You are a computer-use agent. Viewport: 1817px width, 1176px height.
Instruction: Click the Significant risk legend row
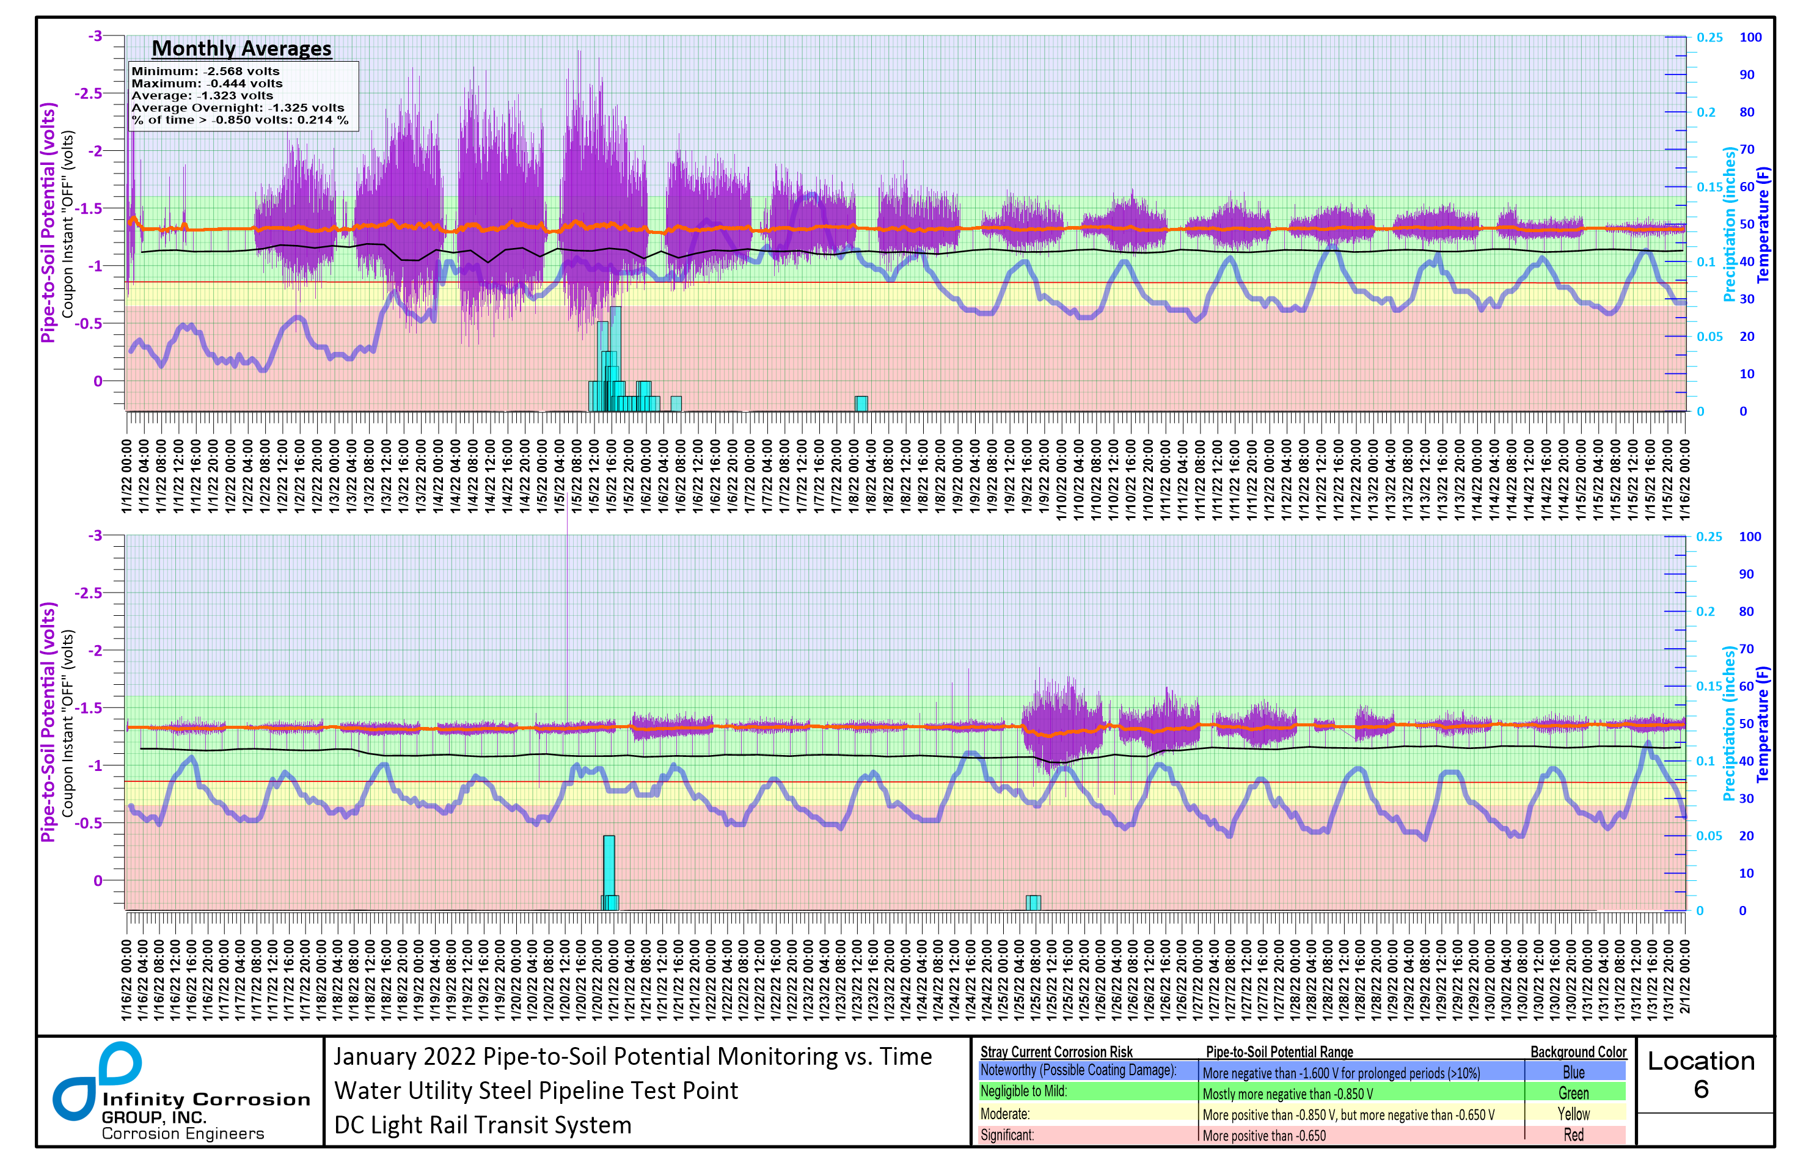[1007, 1135]
